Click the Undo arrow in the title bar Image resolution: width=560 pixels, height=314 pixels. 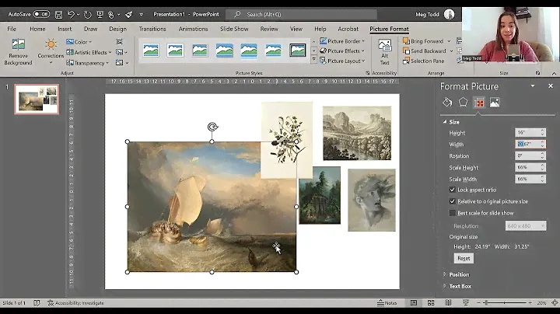pyautogui.click(x=71, y=14)
